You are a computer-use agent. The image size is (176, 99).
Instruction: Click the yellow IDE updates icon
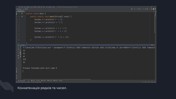click(x=153, y=9)
